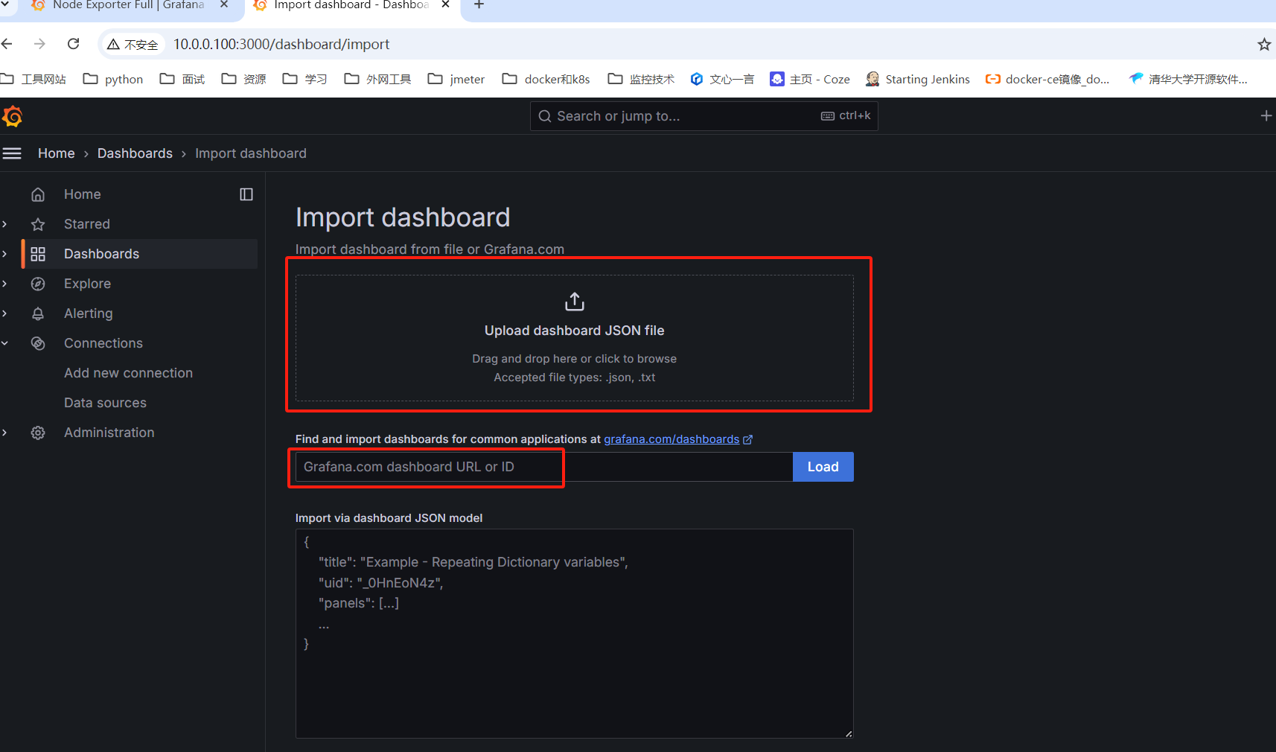The width and height of the screenshot is (1276, 752).
Task: Open the 清华大学开源软件 bookmark
Action: [x=1188, y=79]
